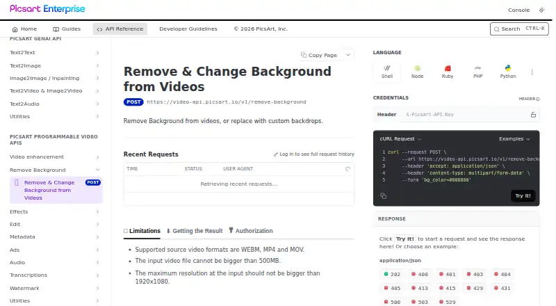Select the 415 response example

pyautogui.click(x=447, y=288)
